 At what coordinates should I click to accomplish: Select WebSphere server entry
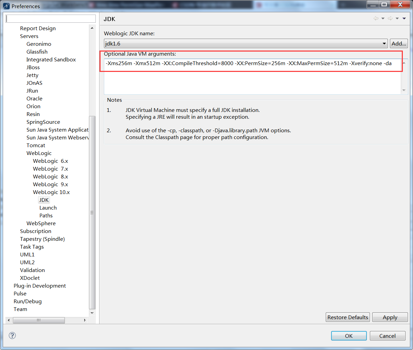point(41,223)
